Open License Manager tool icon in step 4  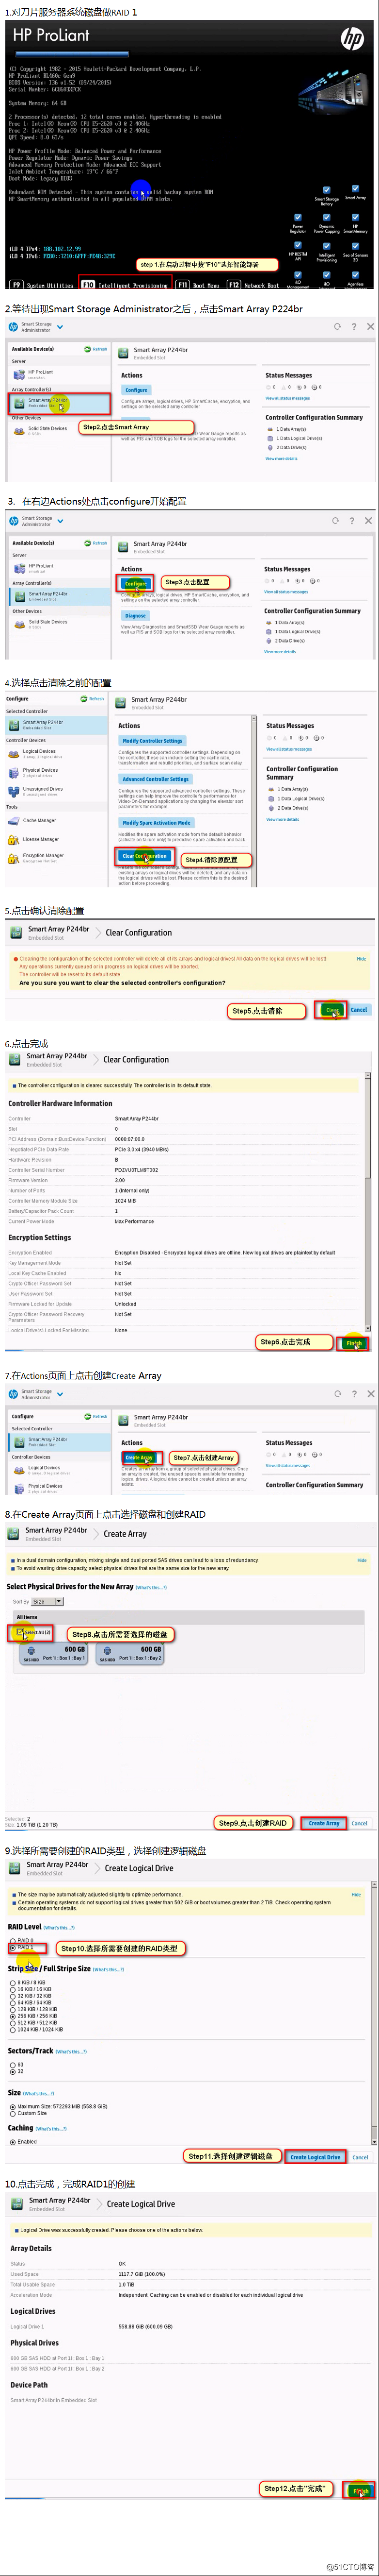tap(14, 840)
